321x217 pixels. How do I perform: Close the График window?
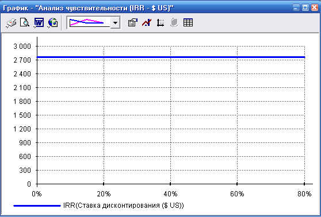coord(315,8)
